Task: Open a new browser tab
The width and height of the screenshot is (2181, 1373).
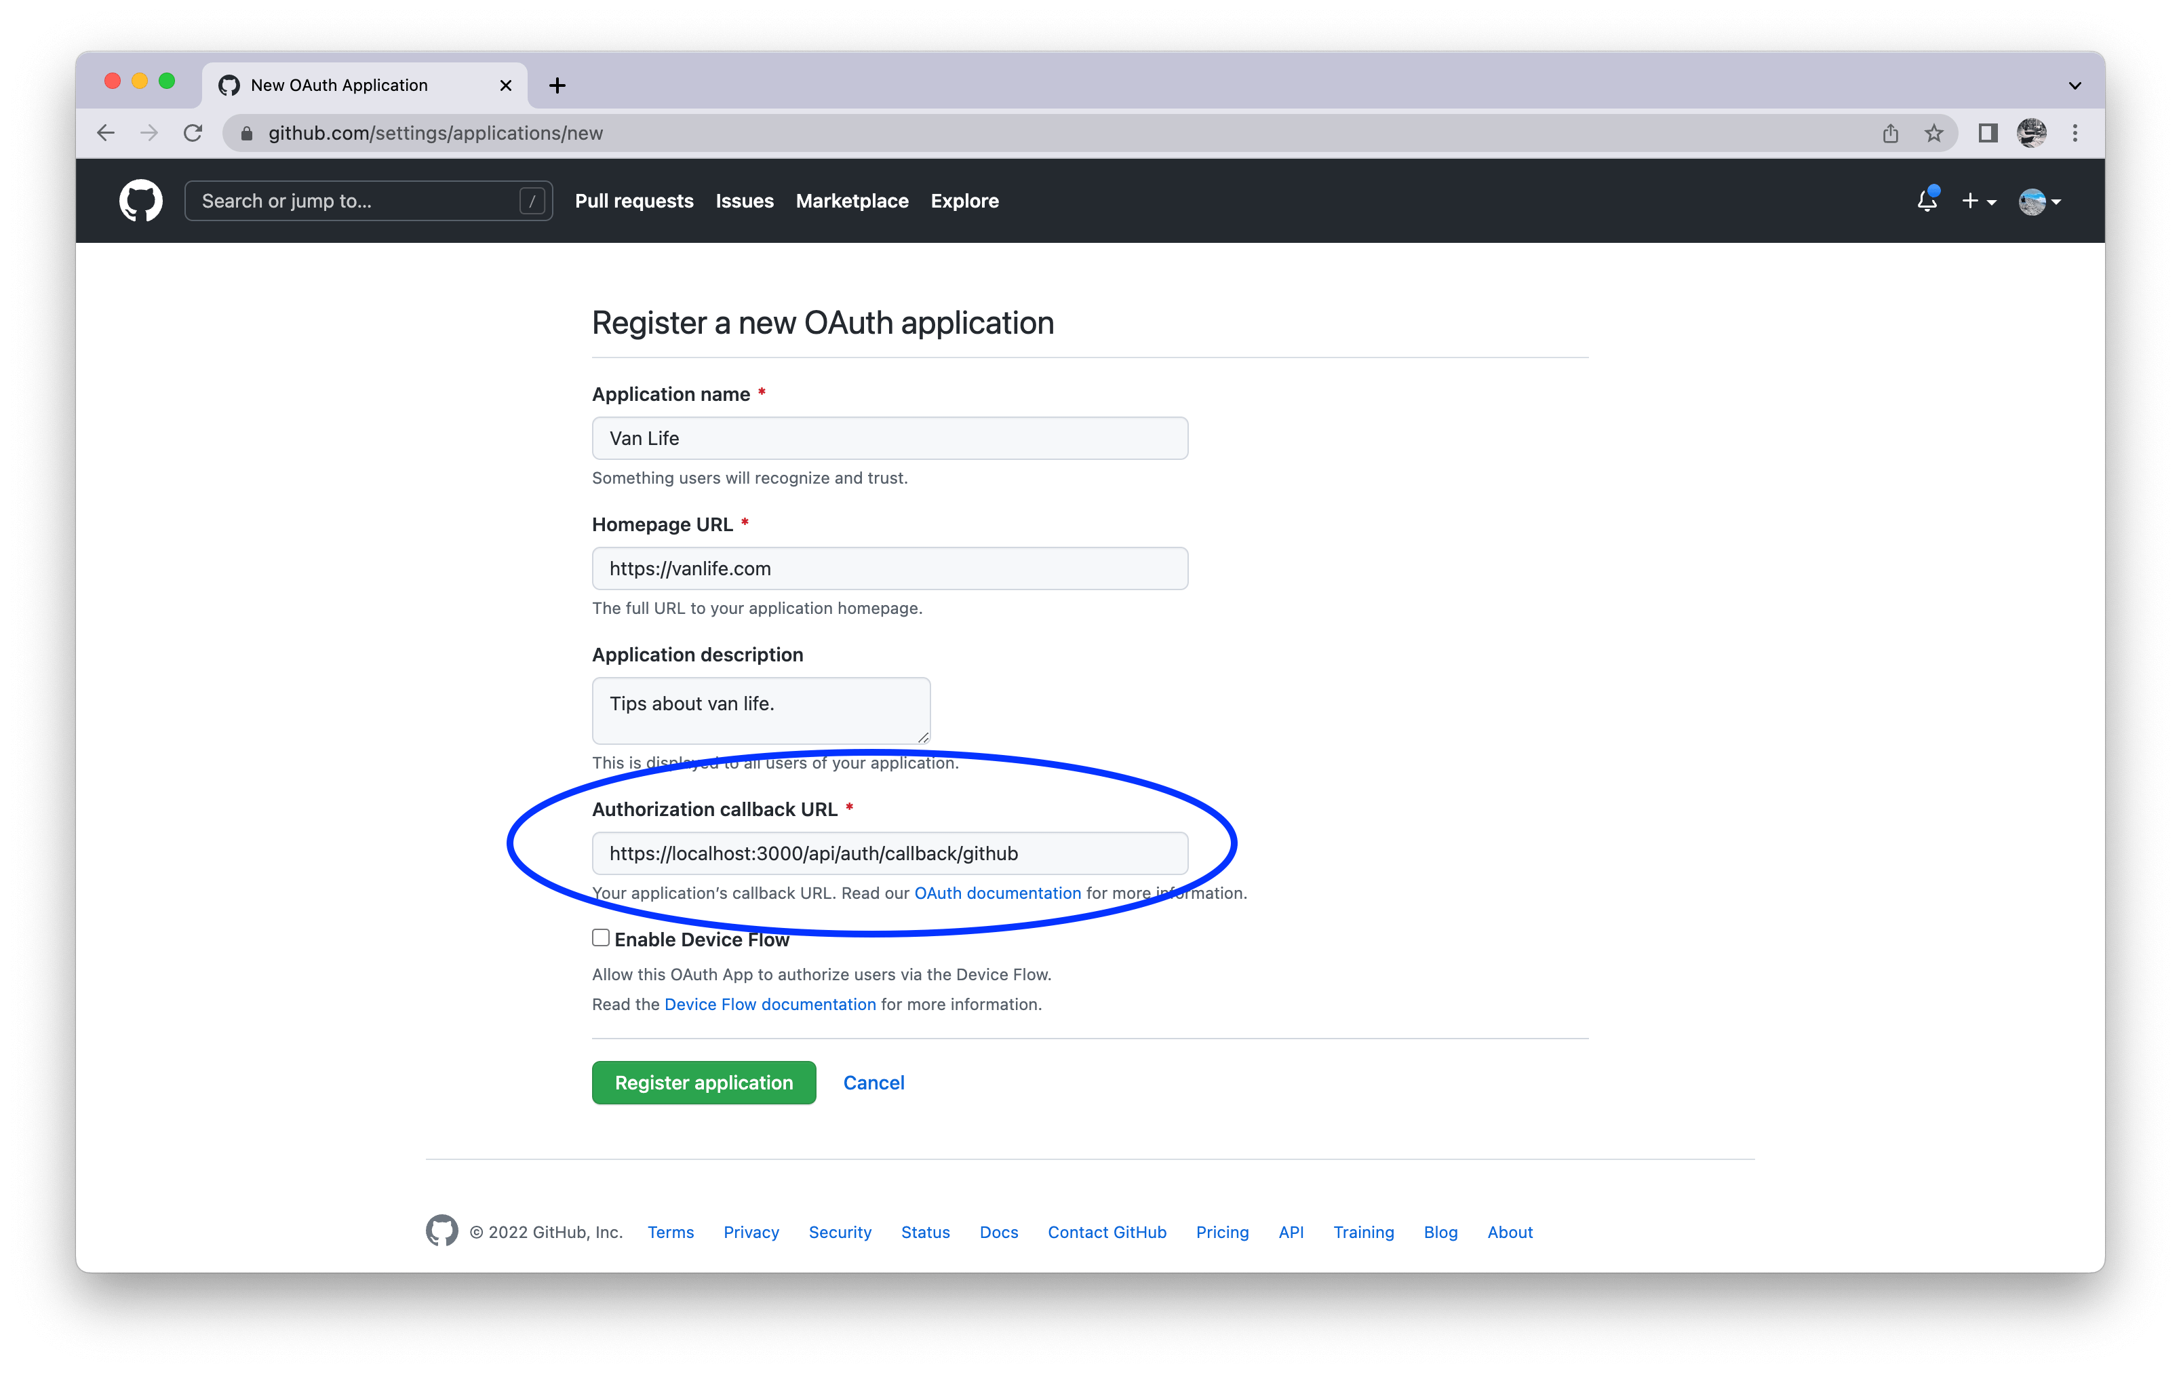Action: click(x=557, y=85)
